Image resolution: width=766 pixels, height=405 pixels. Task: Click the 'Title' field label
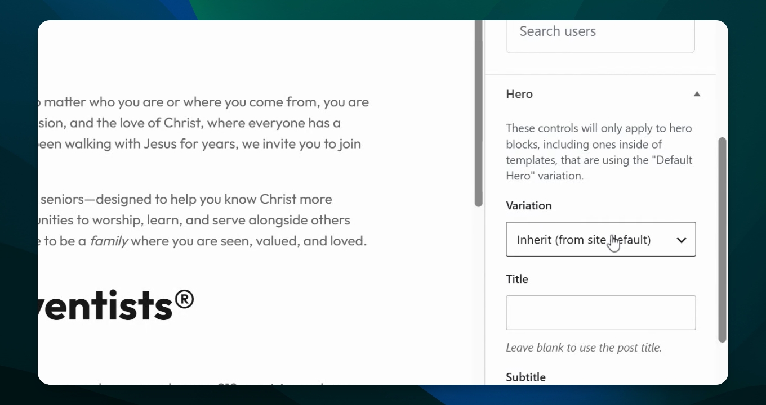click(x=517, y=279)
